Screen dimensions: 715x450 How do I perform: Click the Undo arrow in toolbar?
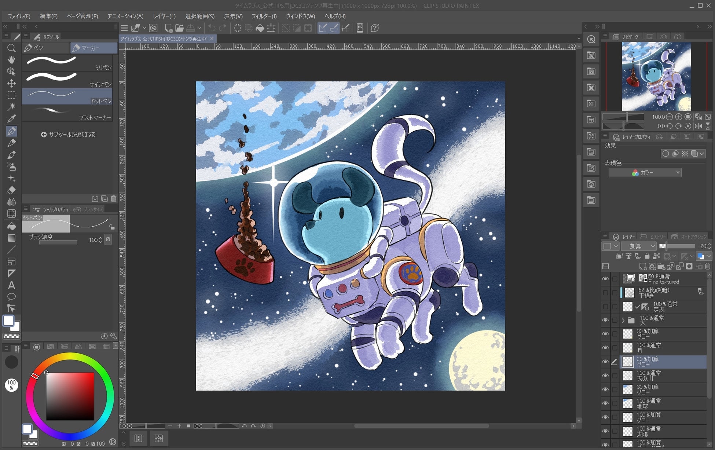[212, 28]
